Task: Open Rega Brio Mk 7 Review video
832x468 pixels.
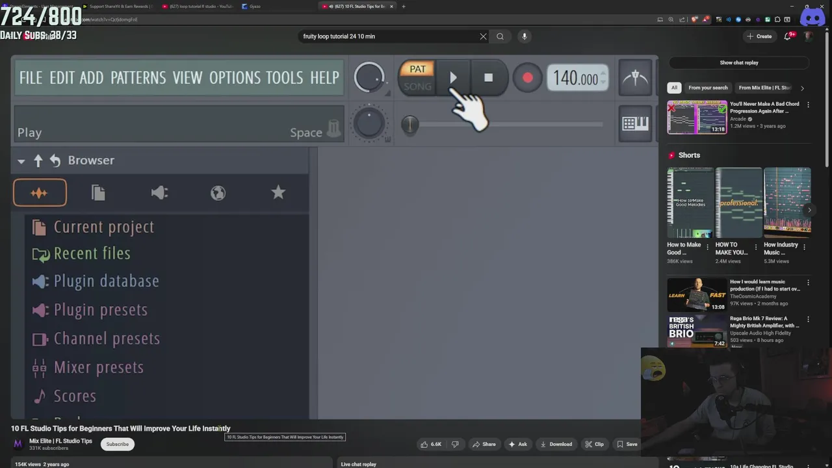Action: [x=697, y=331]
